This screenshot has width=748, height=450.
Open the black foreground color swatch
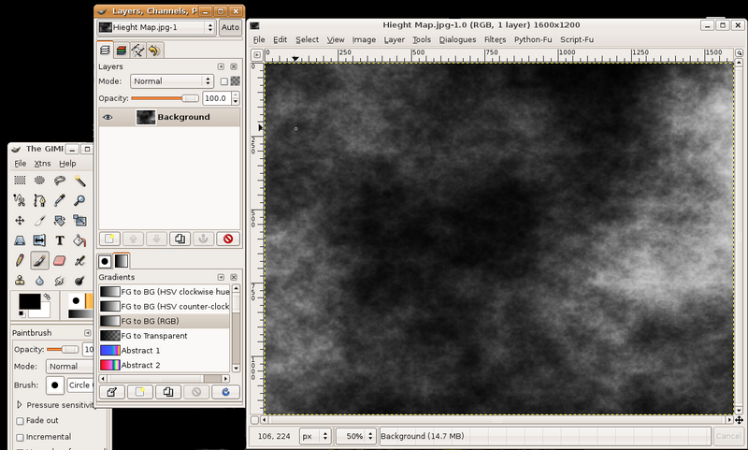tap(29, 301)
